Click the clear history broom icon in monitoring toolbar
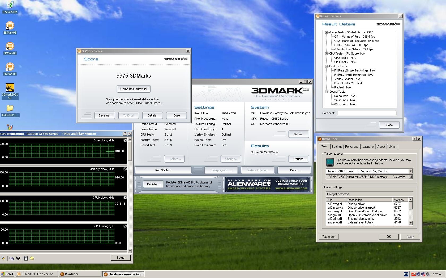Viewport: 446px width, 278px height. click(3, 258)
